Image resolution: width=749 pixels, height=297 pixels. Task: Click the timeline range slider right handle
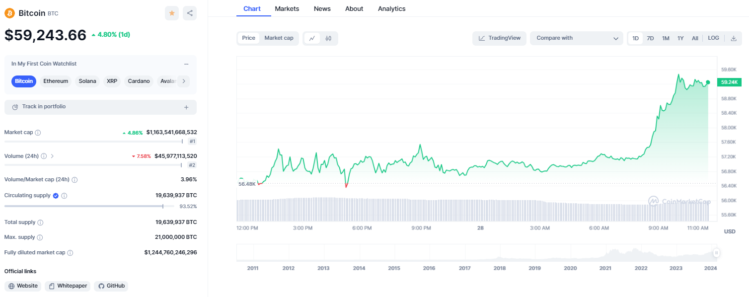click(x=716, y=253)
